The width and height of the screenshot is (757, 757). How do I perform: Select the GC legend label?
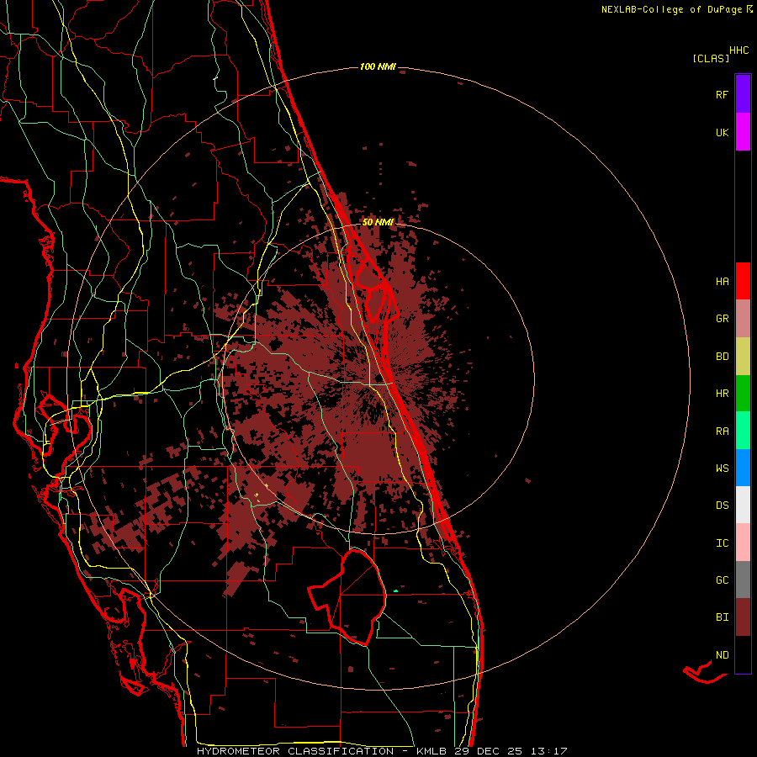click(x=723, y=580)
